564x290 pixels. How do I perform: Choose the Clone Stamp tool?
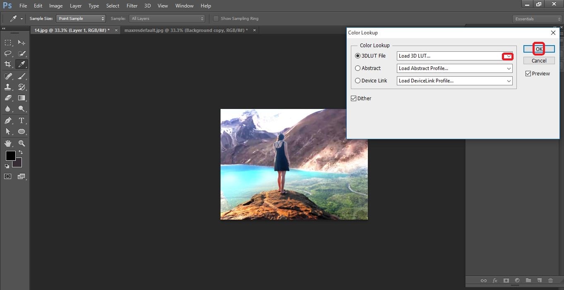click(7, 87)
